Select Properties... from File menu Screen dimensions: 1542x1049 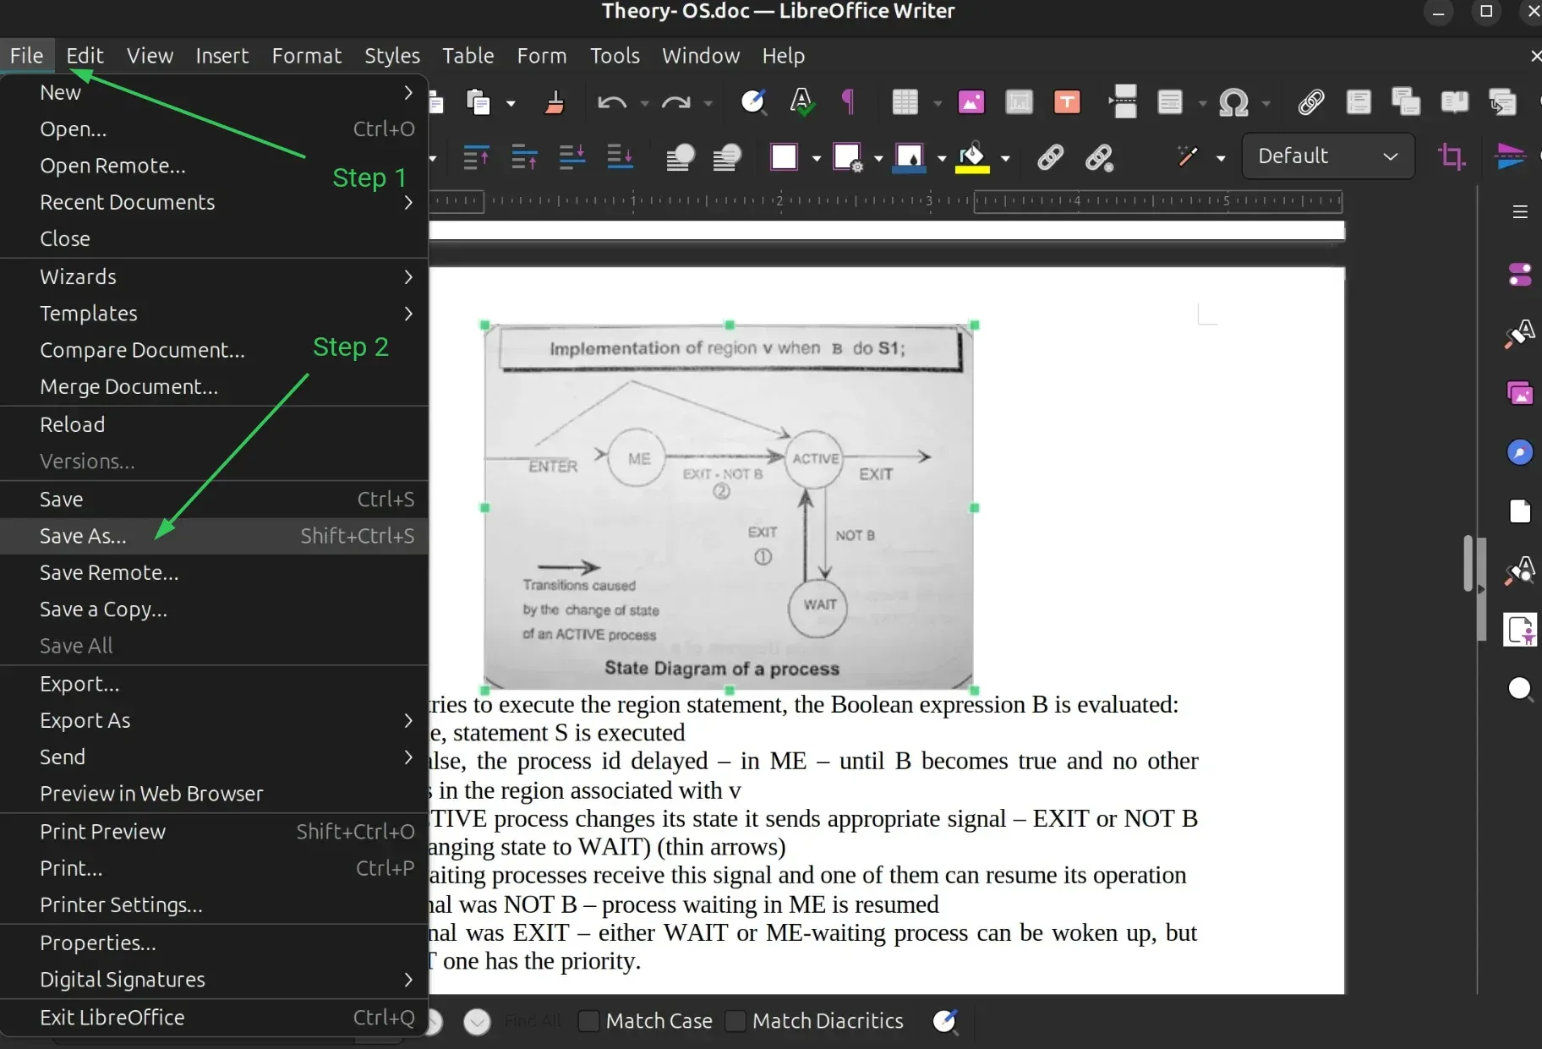pyautogui.click(x=214, y=942)
